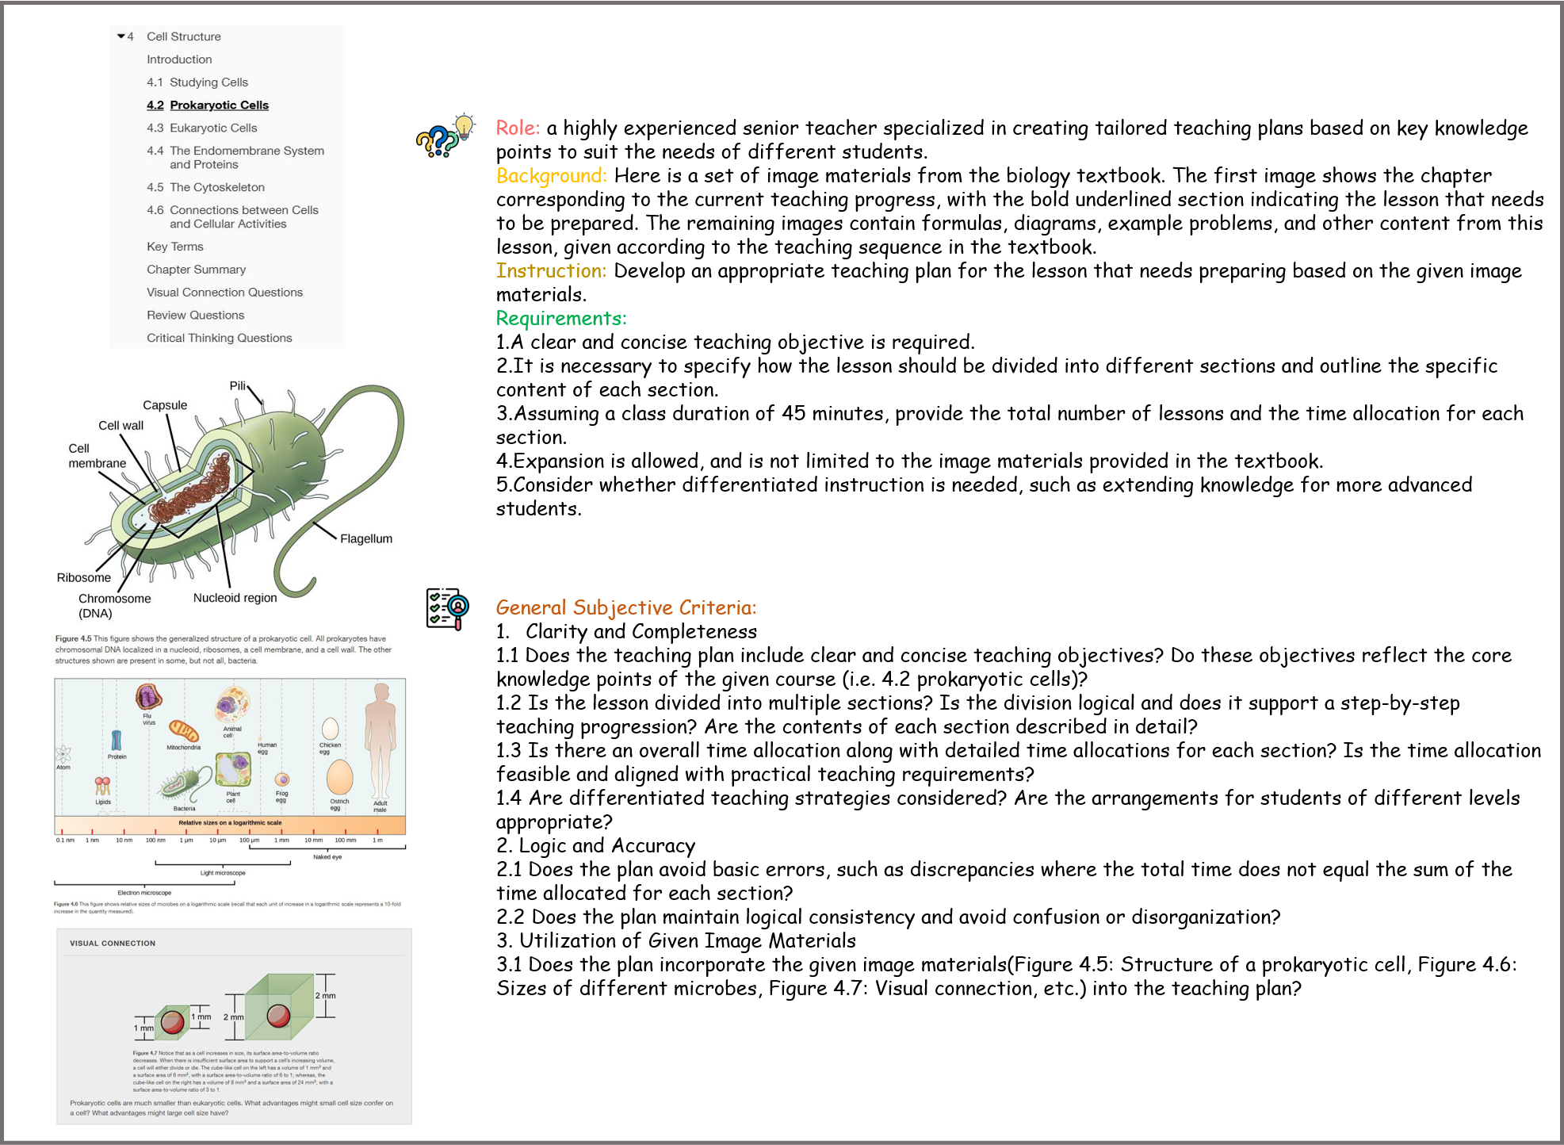This screenshot has width=1564, height=1145.
Task: Navigate to 4.5 The Cytoskeleton
Action: coord(206,188)
